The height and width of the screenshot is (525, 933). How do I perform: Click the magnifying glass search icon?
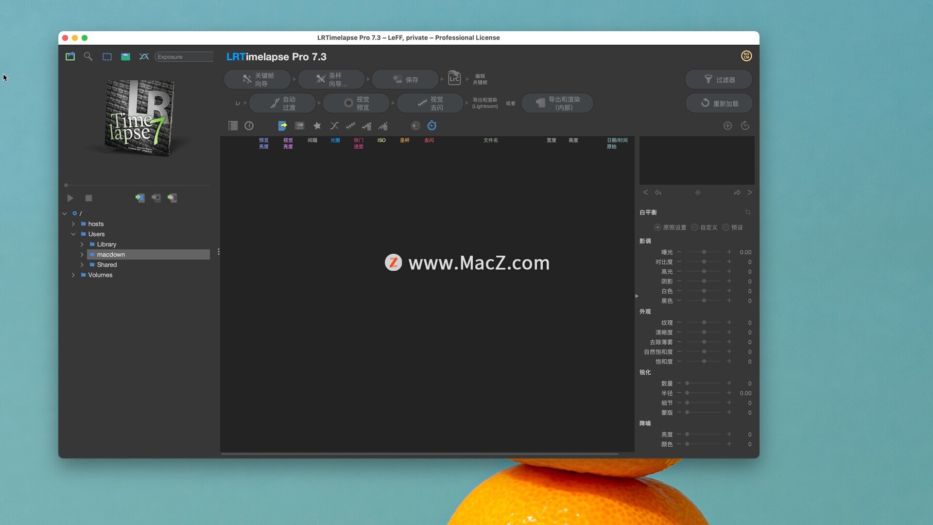(88, 56)
